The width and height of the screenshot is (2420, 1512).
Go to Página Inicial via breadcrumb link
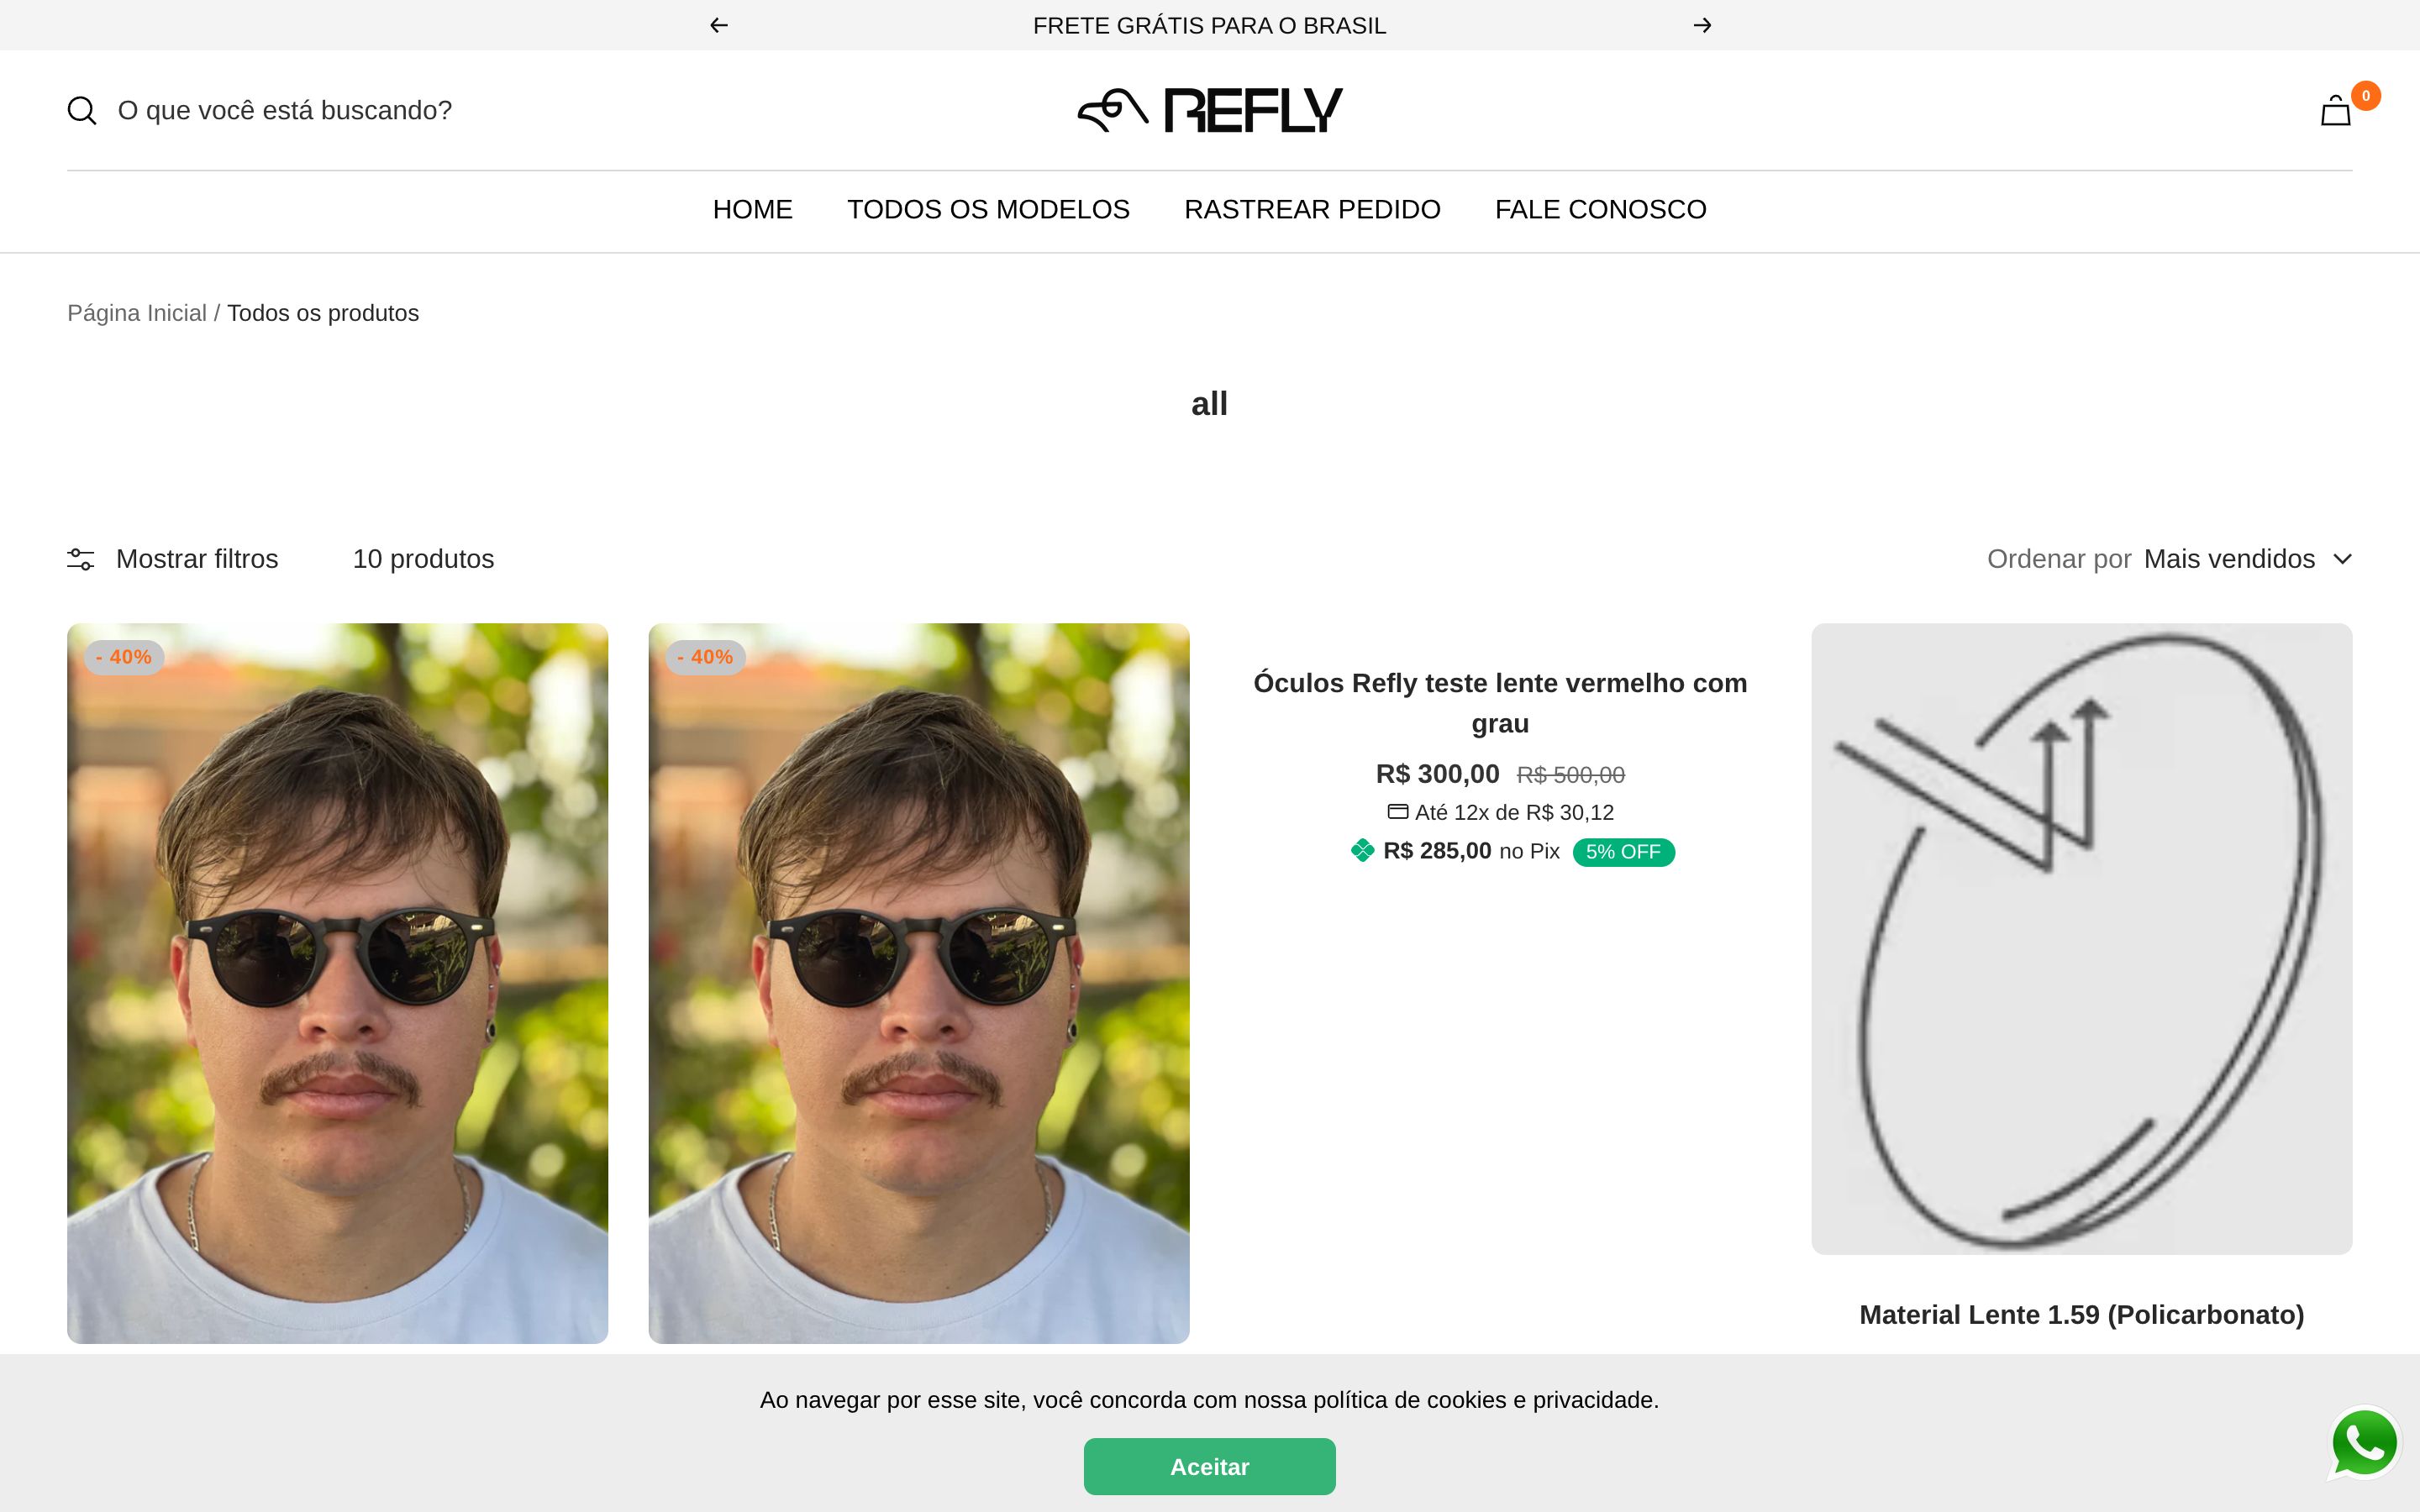(x=137, y=312)
